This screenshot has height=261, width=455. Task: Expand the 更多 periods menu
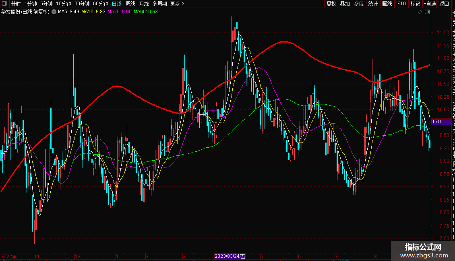point(177,4)
